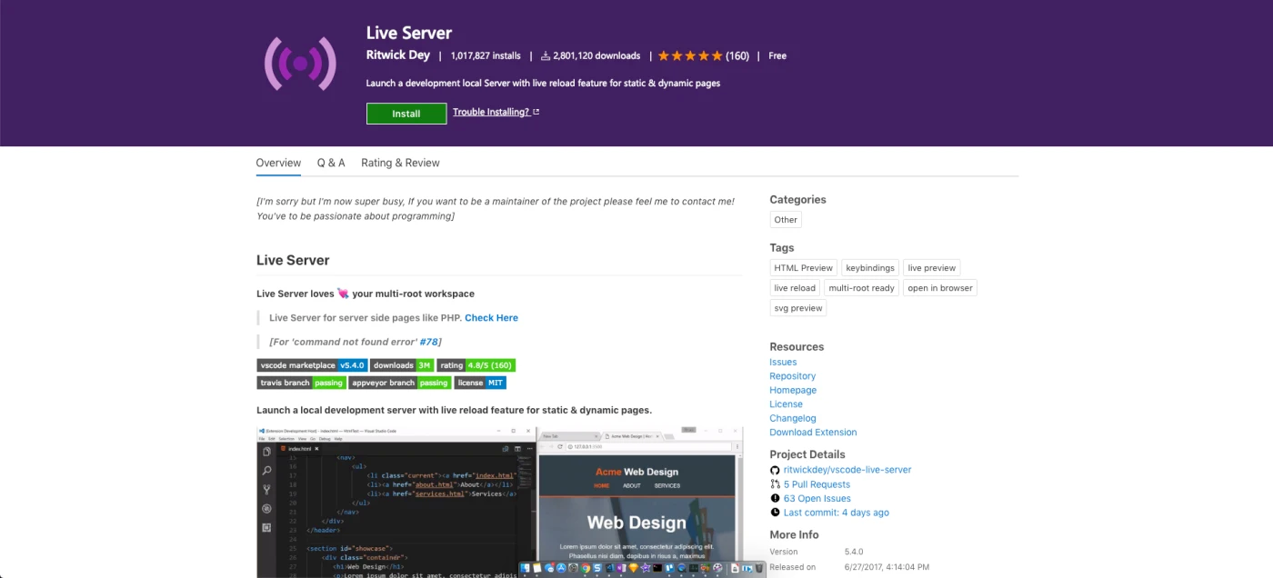Open the Q & A tab
The image size is (1273, 578).
pyautogui.click(x=331, y=164)
